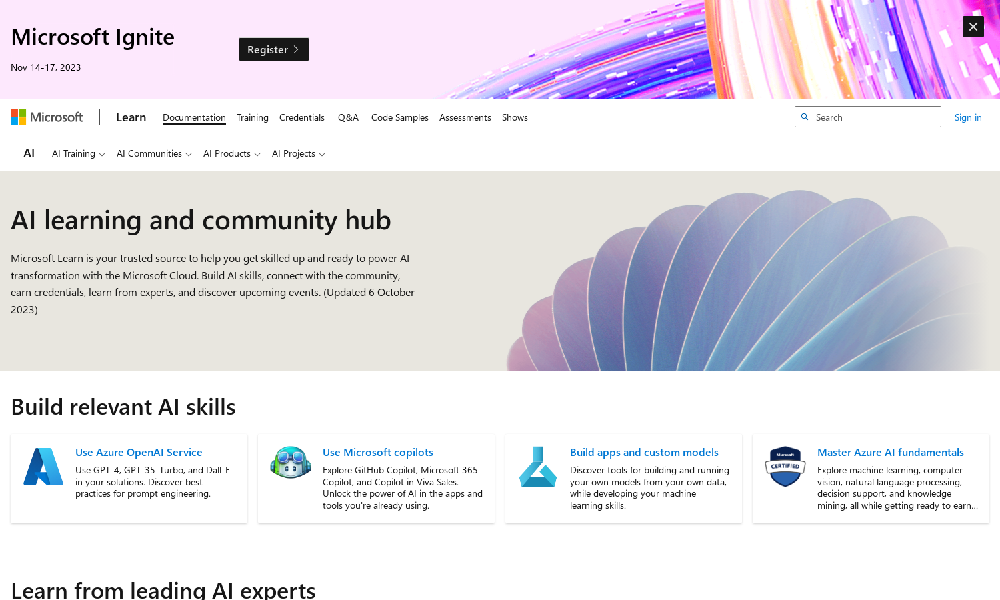The image size is (1000, 600).
Task: Click the Copilot mascot icon
Action: pos(291,462)
